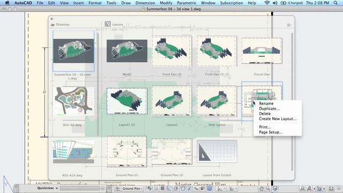The image size is (343, 193).
Task: Click the SteeringWheels icon
Action: [x=275, y=188]
